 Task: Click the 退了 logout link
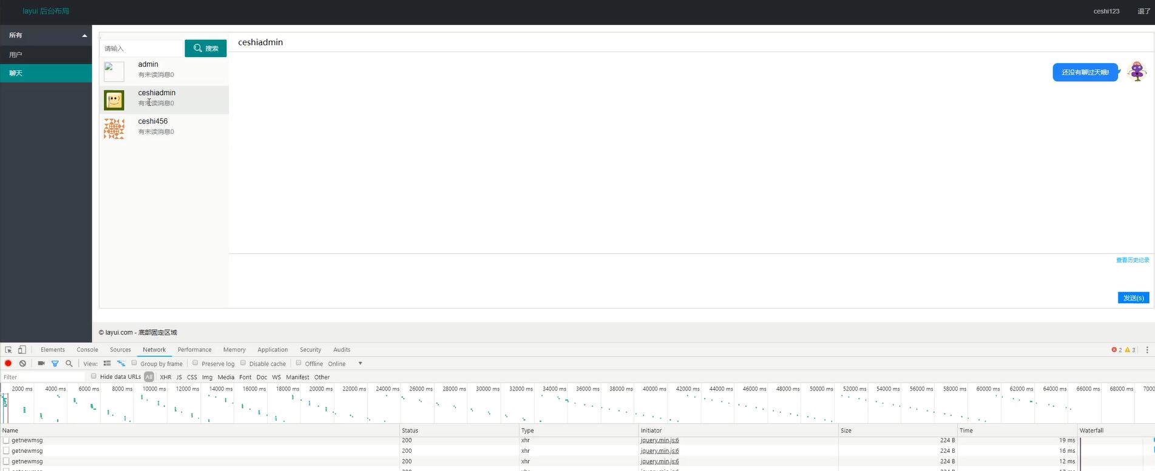point(1143,11)
